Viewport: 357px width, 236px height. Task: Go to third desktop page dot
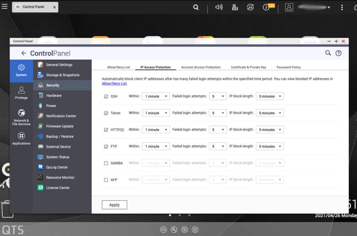click(x=189, y=215)
